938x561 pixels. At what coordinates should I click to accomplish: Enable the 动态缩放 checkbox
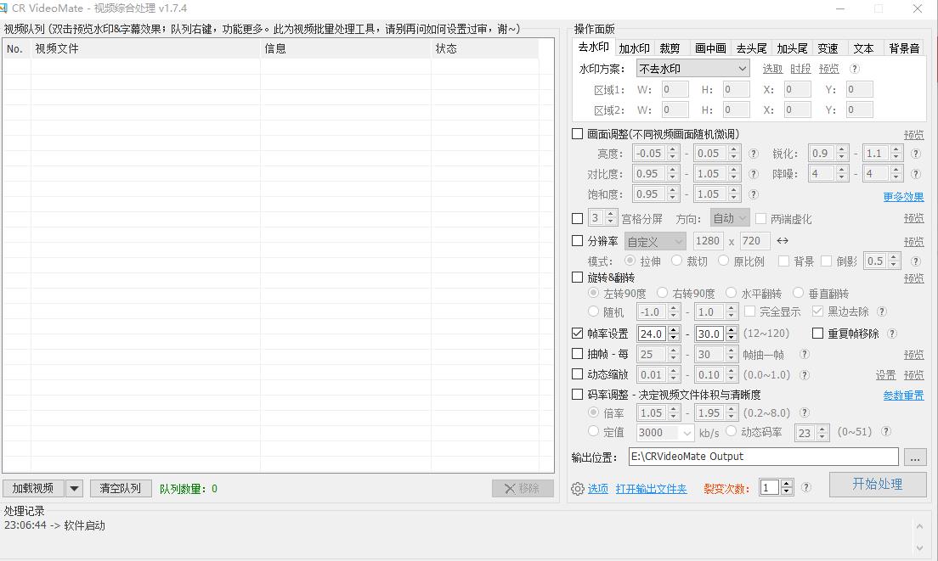coord(577,374)
